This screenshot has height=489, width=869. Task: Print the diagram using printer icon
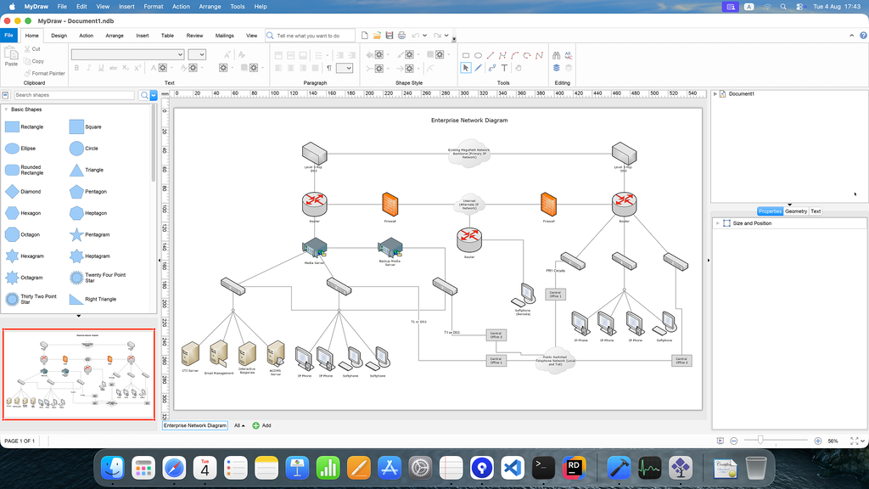pyautogui.click(x=401, y=36)
